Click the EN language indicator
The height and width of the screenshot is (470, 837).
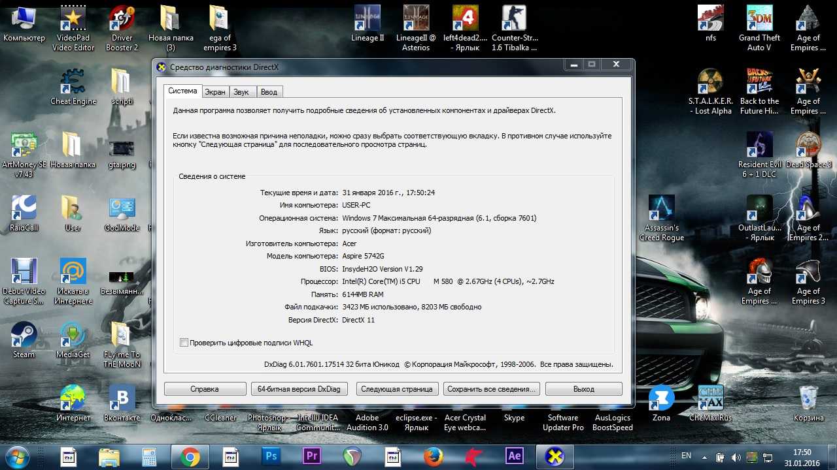click(x=686, y=455)
